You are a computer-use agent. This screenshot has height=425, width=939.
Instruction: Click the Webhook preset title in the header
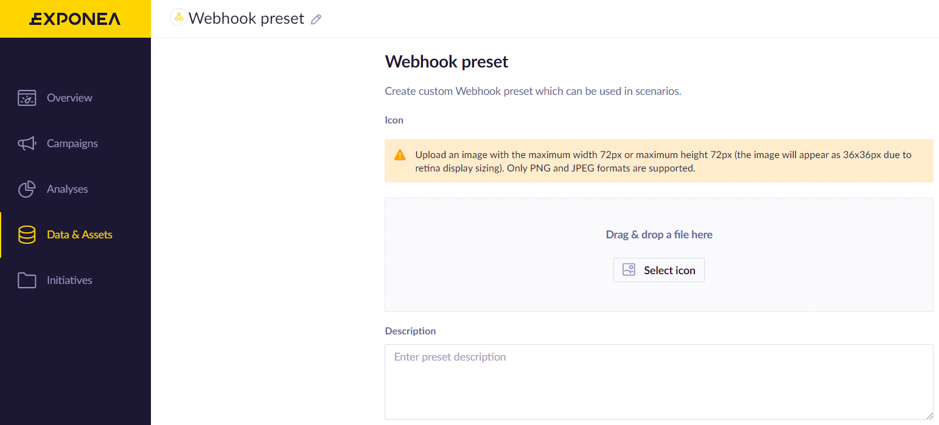pyautogui.click(x=246, y=18)
